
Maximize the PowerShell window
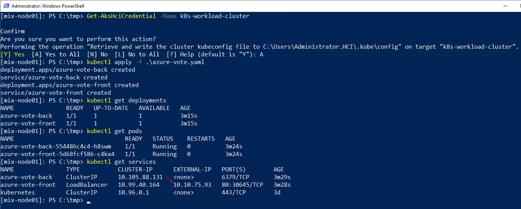[x=486, y=6]
